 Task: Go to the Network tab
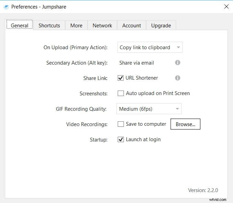[x=102, y=25]
